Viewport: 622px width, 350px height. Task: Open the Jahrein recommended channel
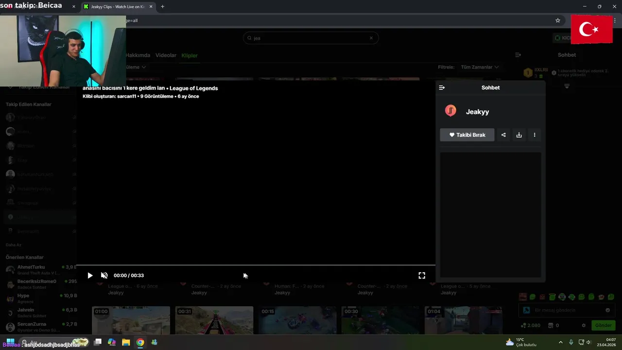point(40,312)
